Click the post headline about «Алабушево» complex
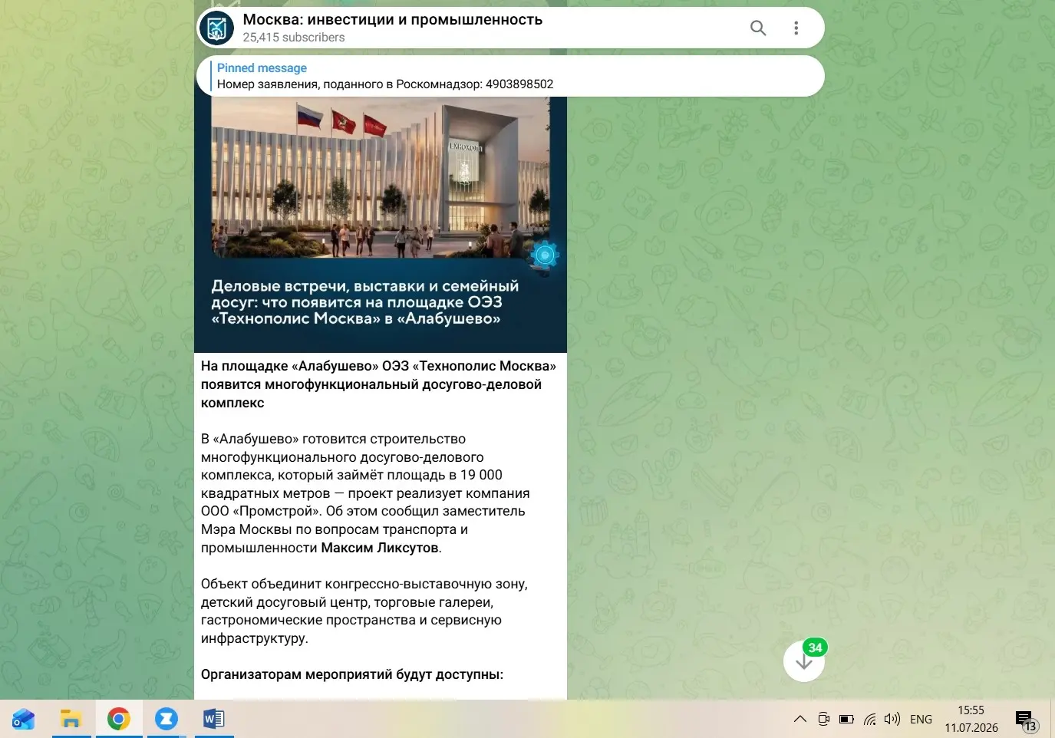This screenshot has width=1055, height=738. (x=379, y=384)
